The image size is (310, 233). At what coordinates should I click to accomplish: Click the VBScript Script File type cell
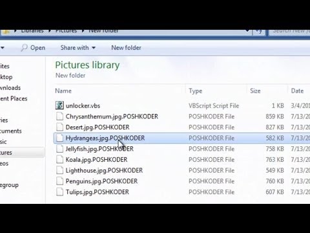click(x=214, y=105)
